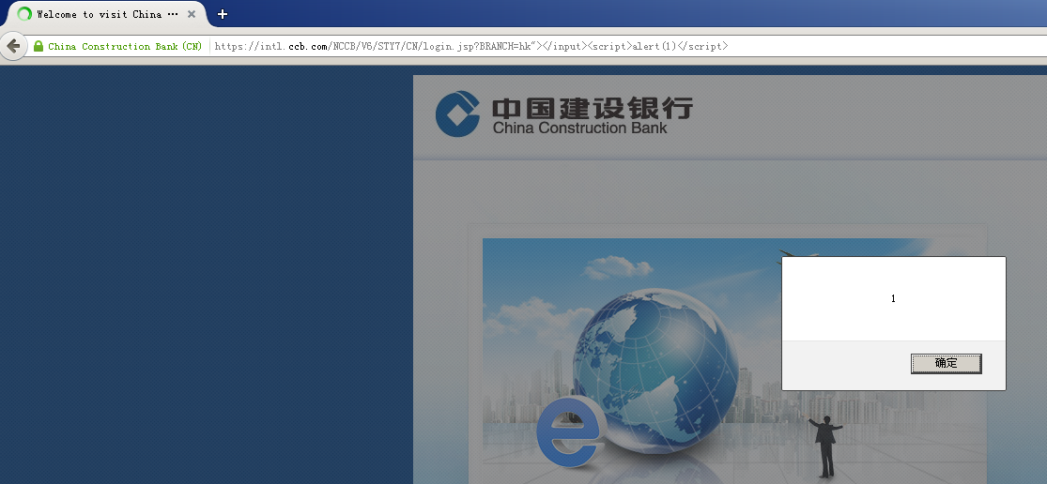This screenshot has height=484, width=1047.
Task: Click 'China Construction Bank (CN)' certificate label
Action: (125, 46)
